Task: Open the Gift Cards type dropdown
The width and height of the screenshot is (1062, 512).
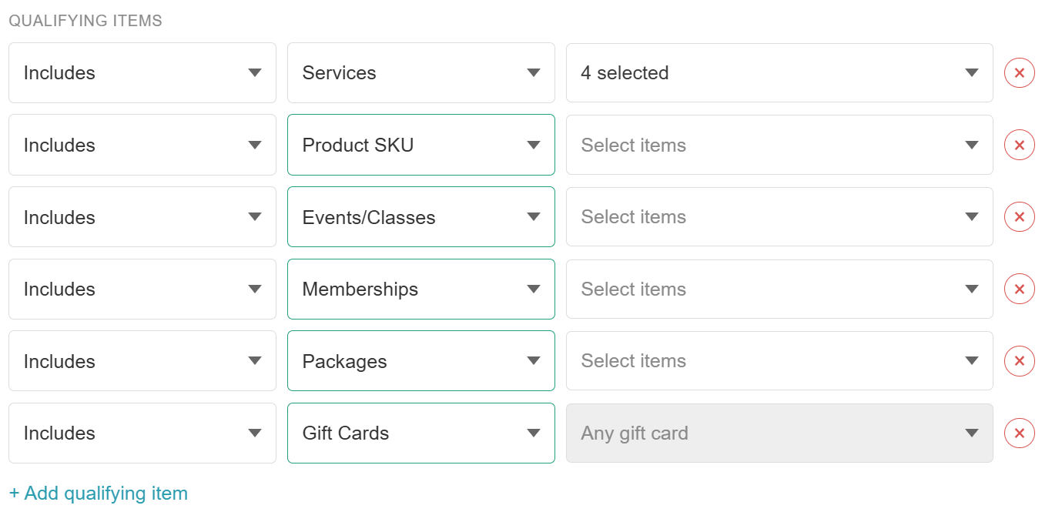Action: [x=421, y=433]
